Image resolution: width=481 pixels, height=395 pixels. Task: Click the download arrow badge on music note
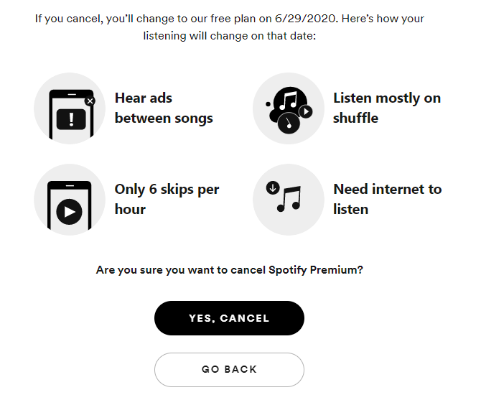[273, 187]
